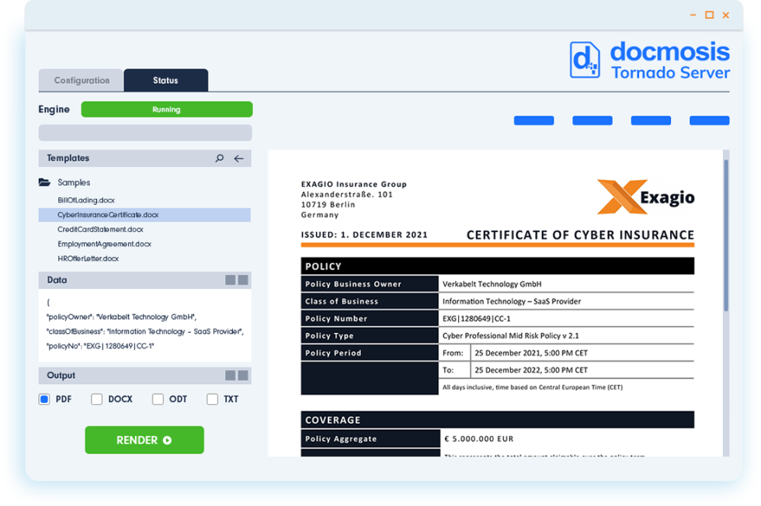This screenshot has width=761, height=506.
Task: Click the 'Policy Business Owner' label cell
Action: (x=370, y=284)
